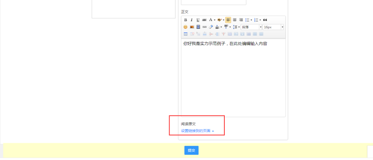Viewport: 373px width, 160px height.
Task: Insert a table with the table icon
Action: [x=185, y=34]
